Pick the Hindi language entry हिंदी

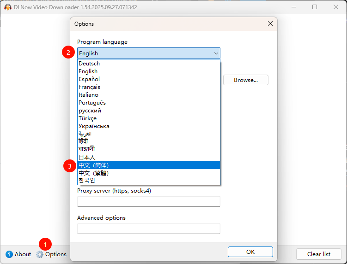tap(149, 141)
